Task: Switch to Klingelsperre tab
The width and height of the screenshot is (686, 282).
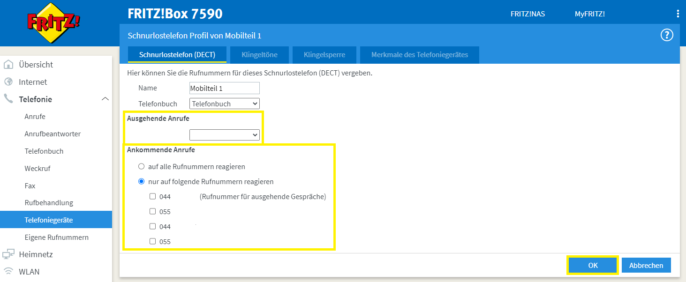Action: point(324,55)
